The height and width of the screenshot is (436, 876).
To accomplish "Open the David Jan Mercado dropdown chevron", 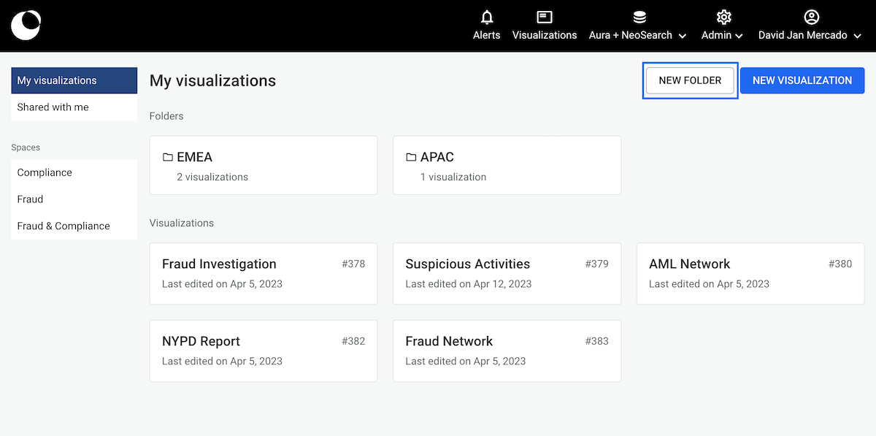I will (856, 36).
